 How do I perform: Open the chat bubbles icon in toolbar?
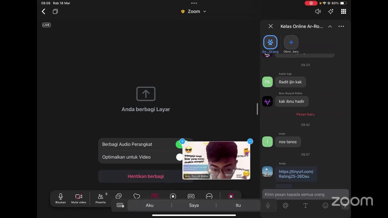[x=119, y=197]
